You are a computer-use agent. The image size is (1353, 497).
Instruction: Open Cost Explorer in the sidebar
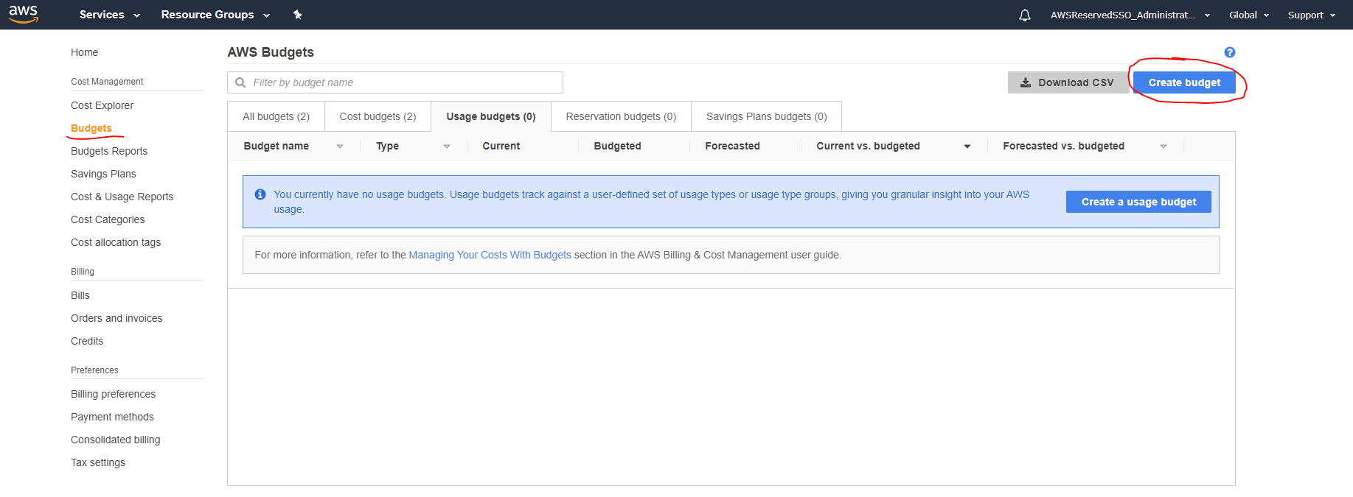(102, 105)
